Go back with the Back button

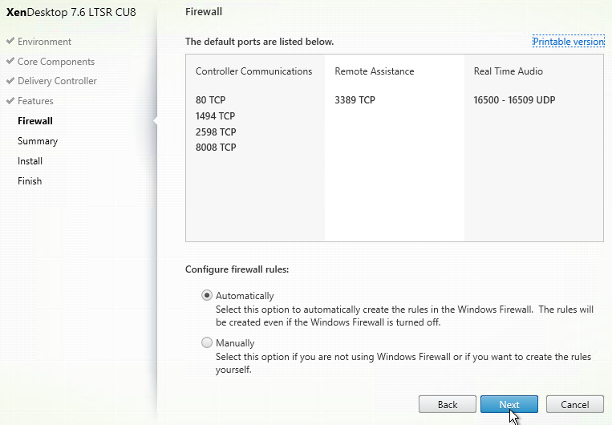pos(448,404)
